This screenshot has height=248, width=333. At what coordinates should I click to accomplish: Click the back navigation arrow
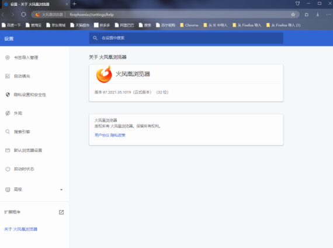(x=3, y=15)
